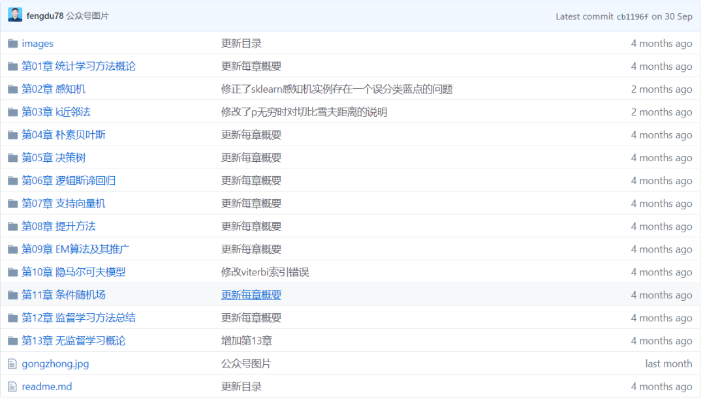Open 第04章 朴素贝叶斯 folder
The height and width of the screenshot is (402, 705).
63,135
